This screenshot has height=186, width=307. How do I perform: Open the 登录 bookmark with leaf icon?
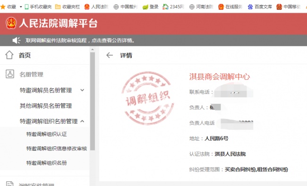pos(150,7)
